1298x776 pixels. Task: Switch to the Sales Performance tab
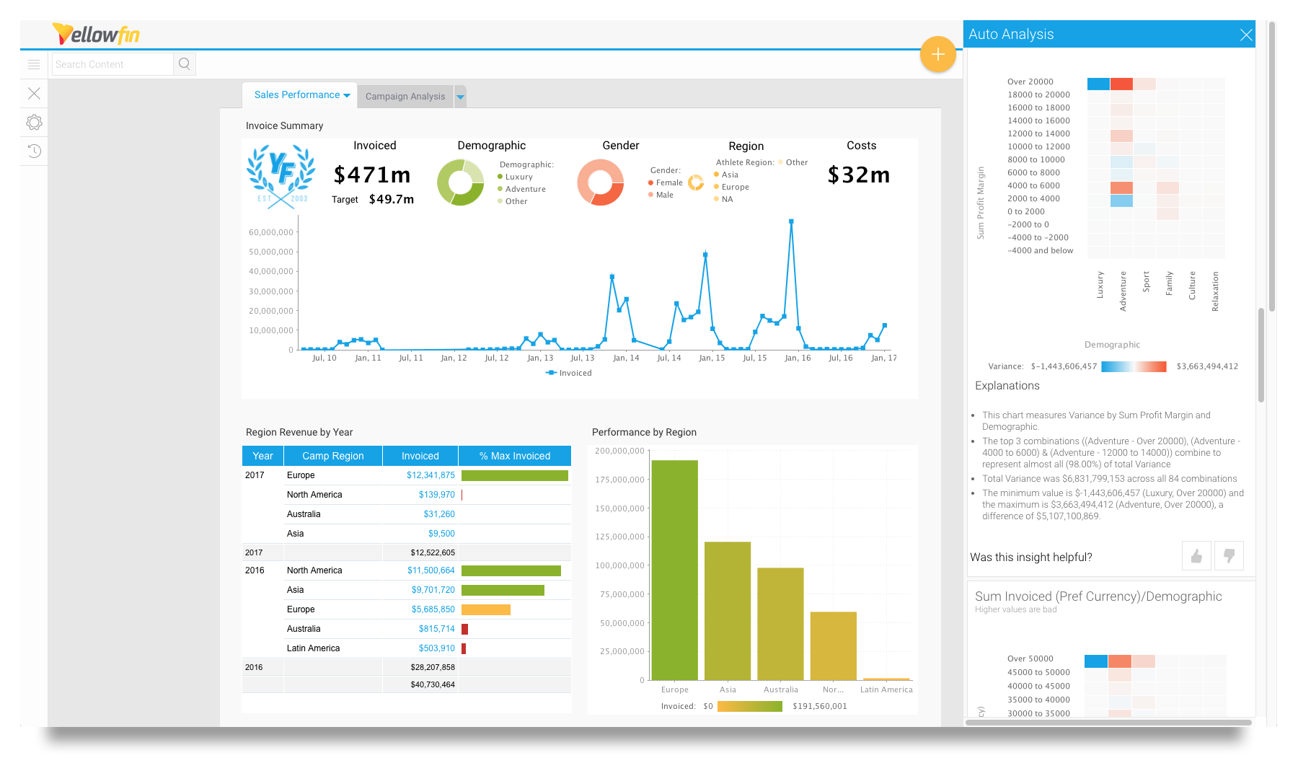tap(296, 95)
